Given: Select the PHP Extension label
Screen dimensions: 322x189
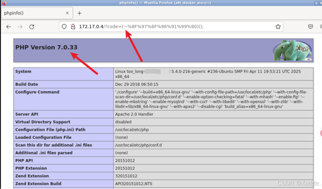Looking at the screenshot, I should coord(31,168).
